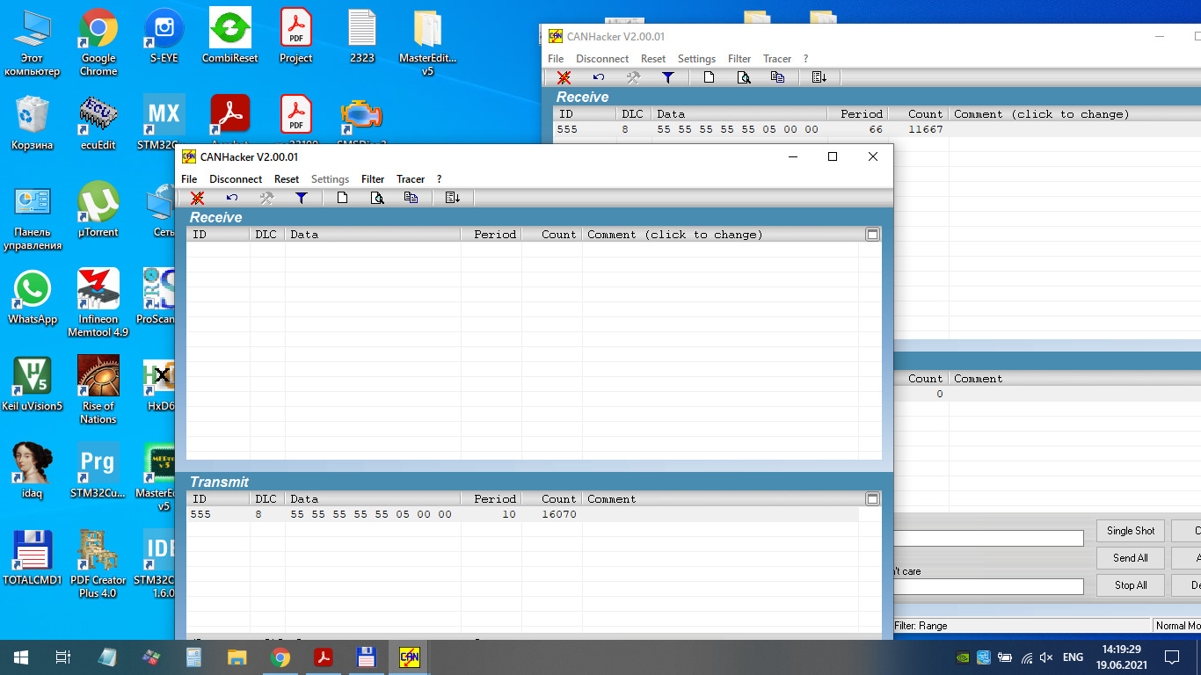Open File Explorer from the taskbar

237,657
